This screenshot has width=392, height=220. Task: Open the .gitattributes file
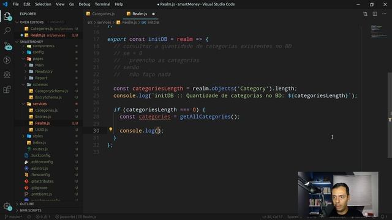click(42, 182)
